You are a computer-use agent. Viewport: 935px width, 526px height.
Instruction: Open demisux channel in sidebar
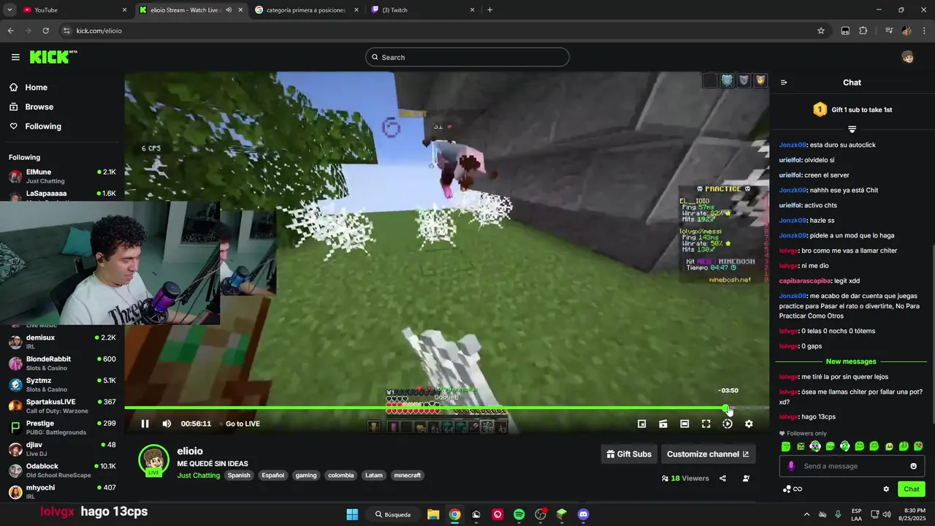pos(62,342)
